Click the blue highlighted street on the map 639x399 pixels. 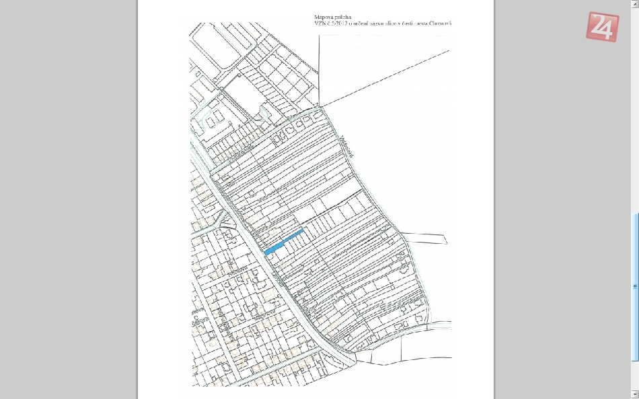point(284,241)
